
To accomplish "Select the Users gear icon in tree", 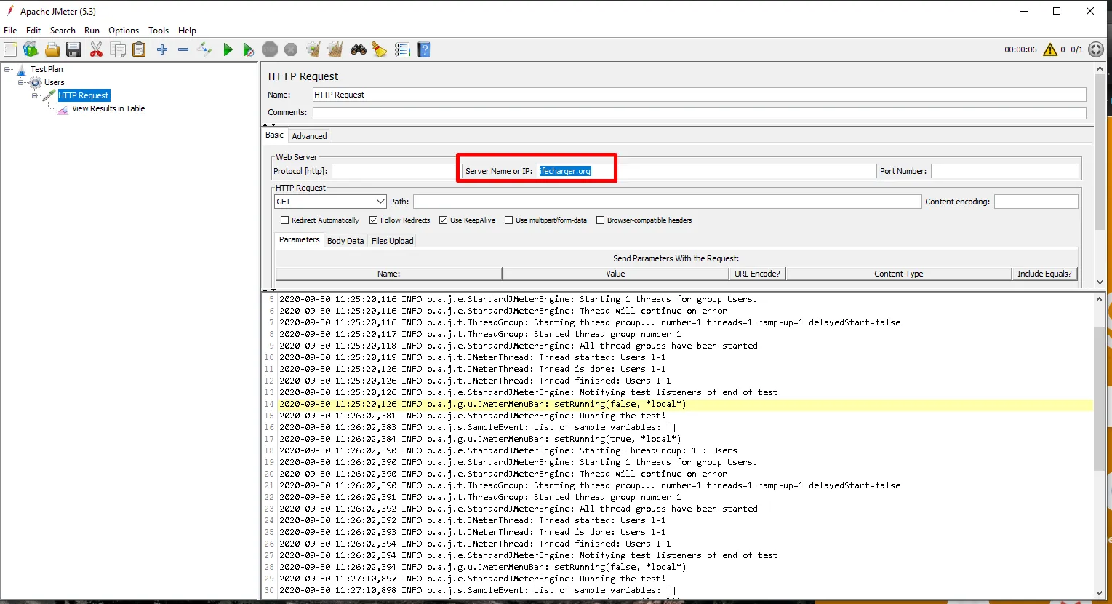I will coord(35,82).
